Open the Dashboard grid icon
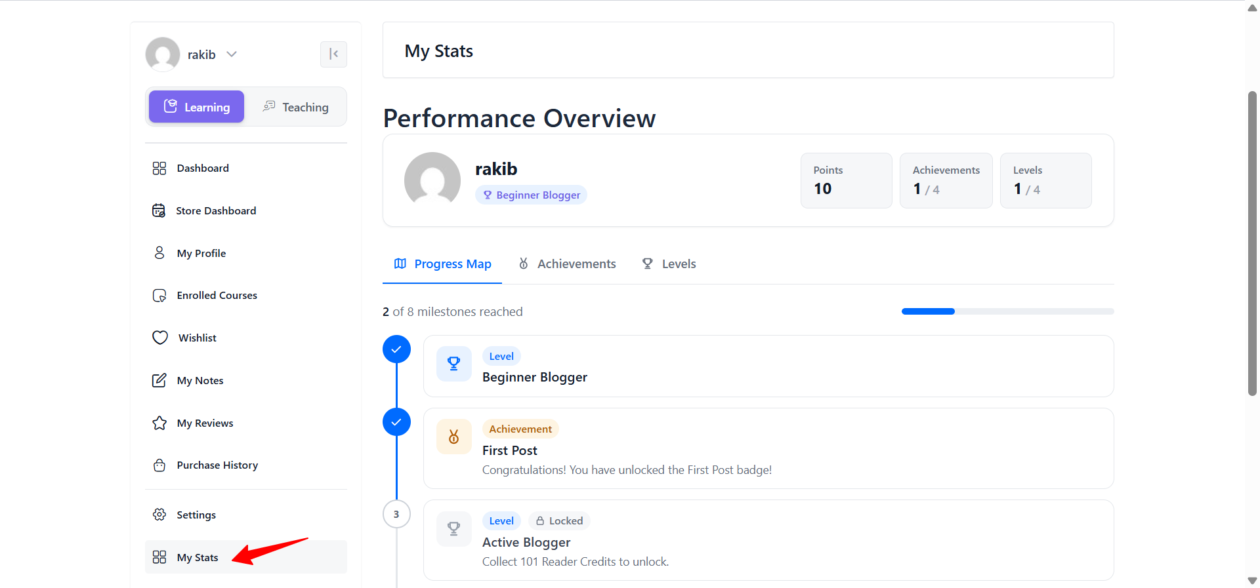 [x=159, y=168]
